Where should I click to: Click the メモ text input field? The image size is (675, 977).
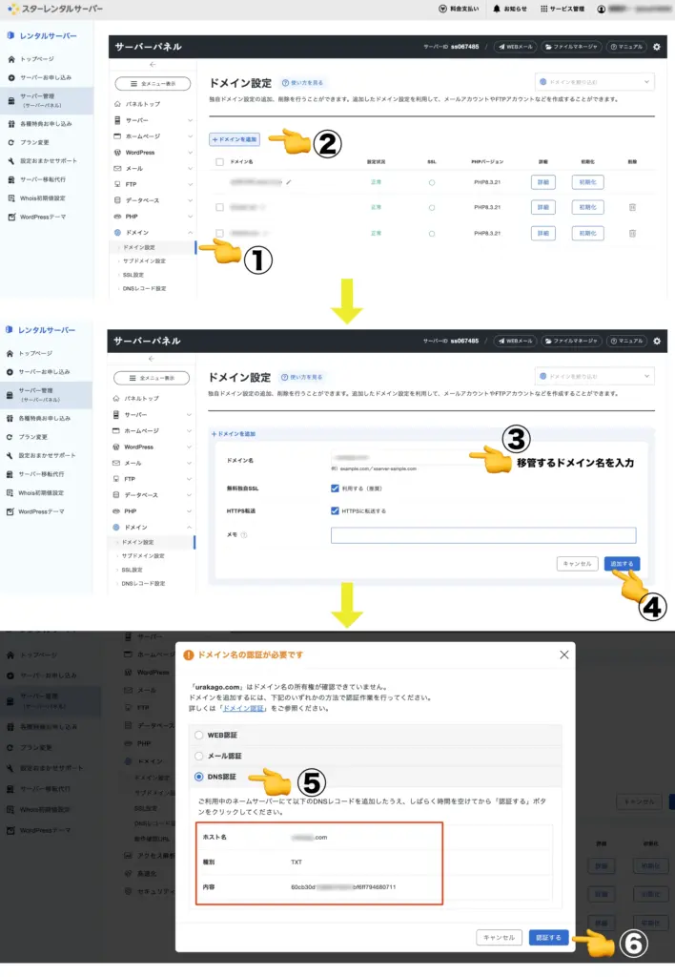483,535
